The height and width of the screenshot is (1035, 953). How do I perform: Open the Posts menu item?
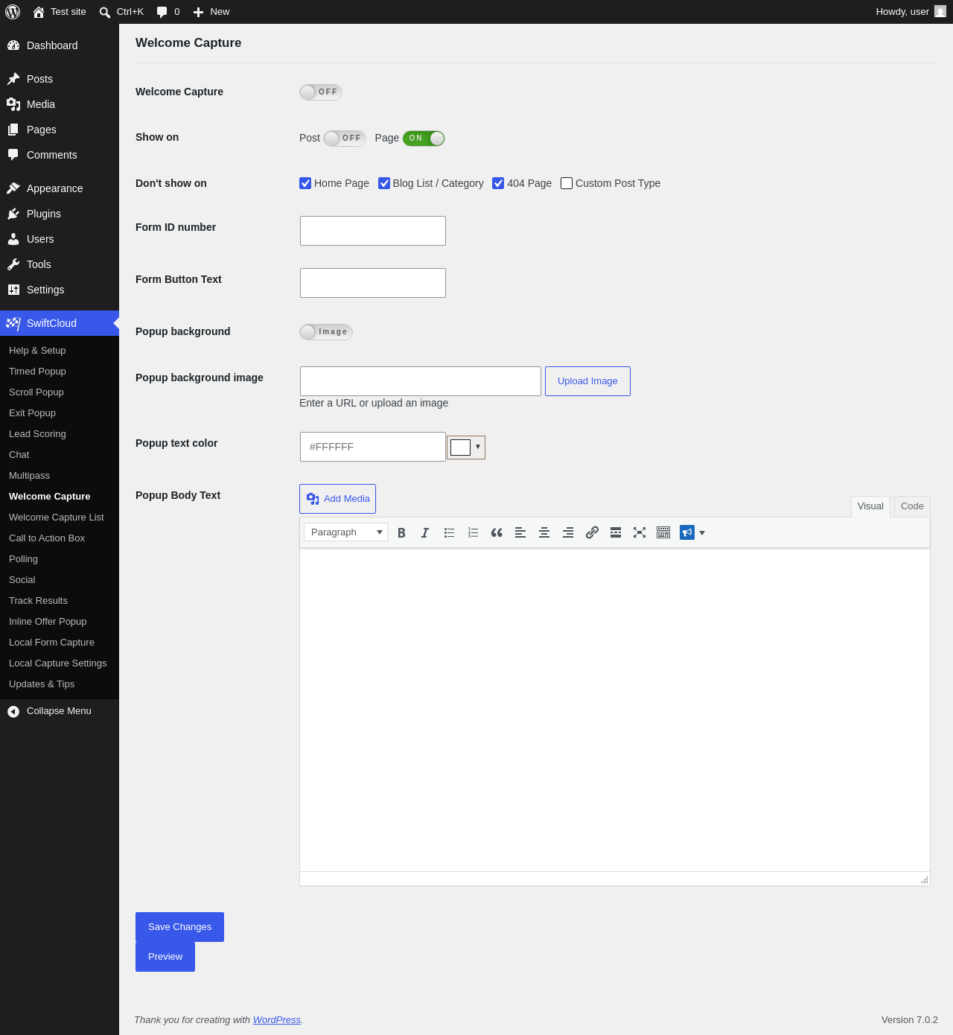pos(60,79)
